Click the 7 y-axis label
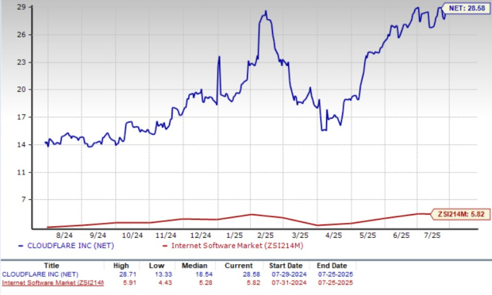Screen dimensions: 492x295 24,199
